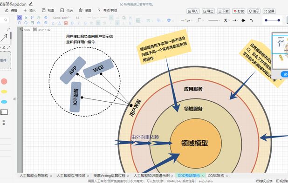The width and height of the screenshot is (288, 183).
Task: Toggle the rounded corner connector option
Action: (x=251, y=20)
